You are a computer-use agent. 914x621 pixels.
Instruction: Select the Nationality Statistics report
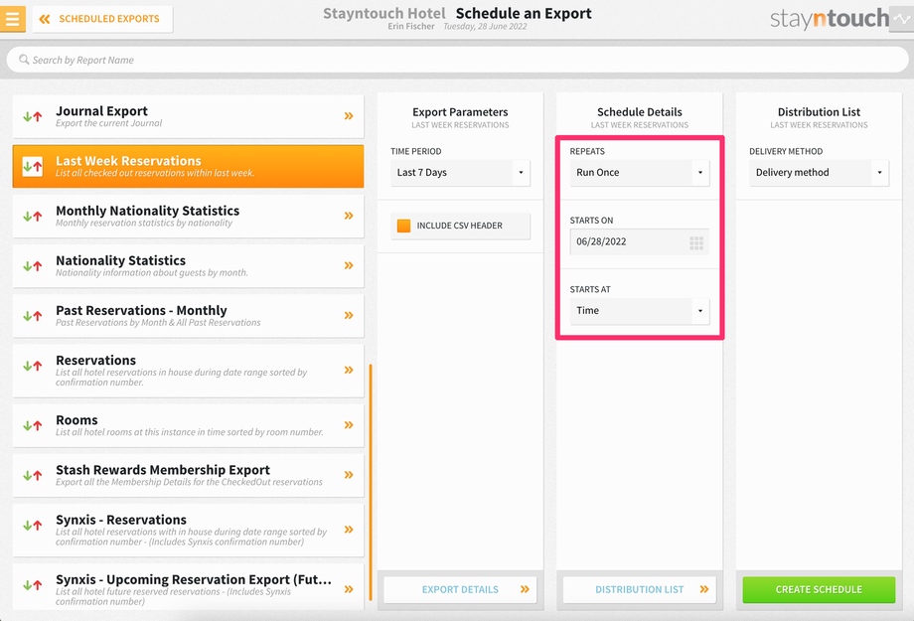(x=189, y=266)
